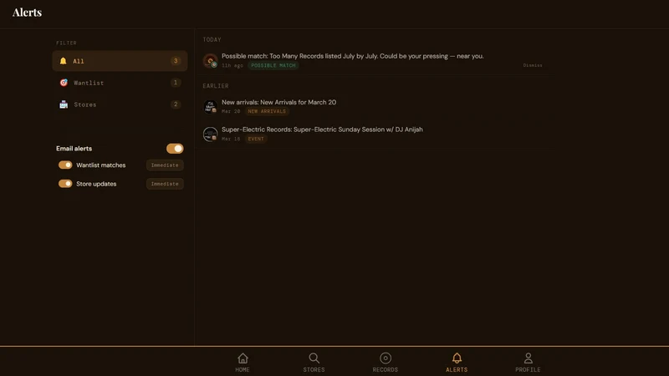Open the Stores search icon in bottom navigation
The image size is (669, 376).
point(314,358)
